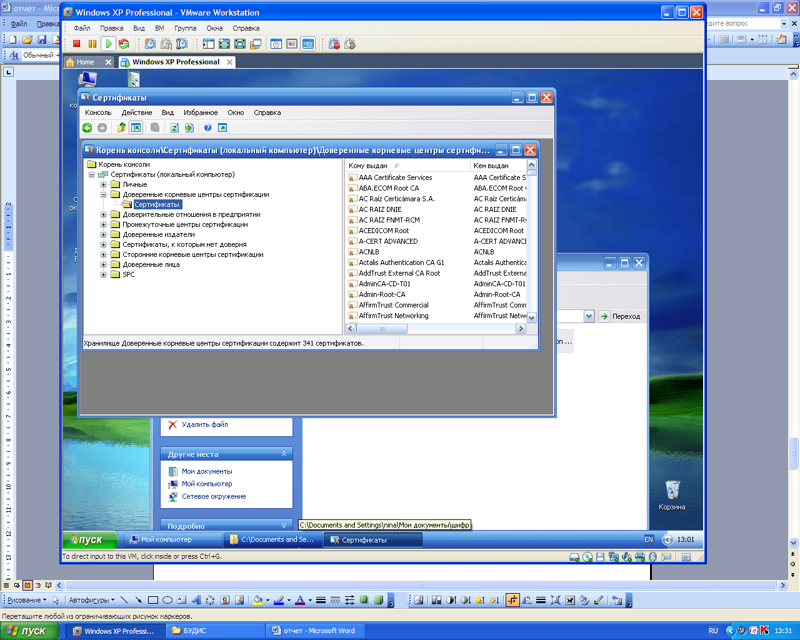Refresh the certificate list in MMC
The width and height of the screenshot is (800, 640).
[174, 127]
